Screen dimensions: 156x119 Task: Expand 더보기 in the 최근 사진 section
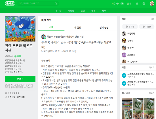click(x=152, y=93)
